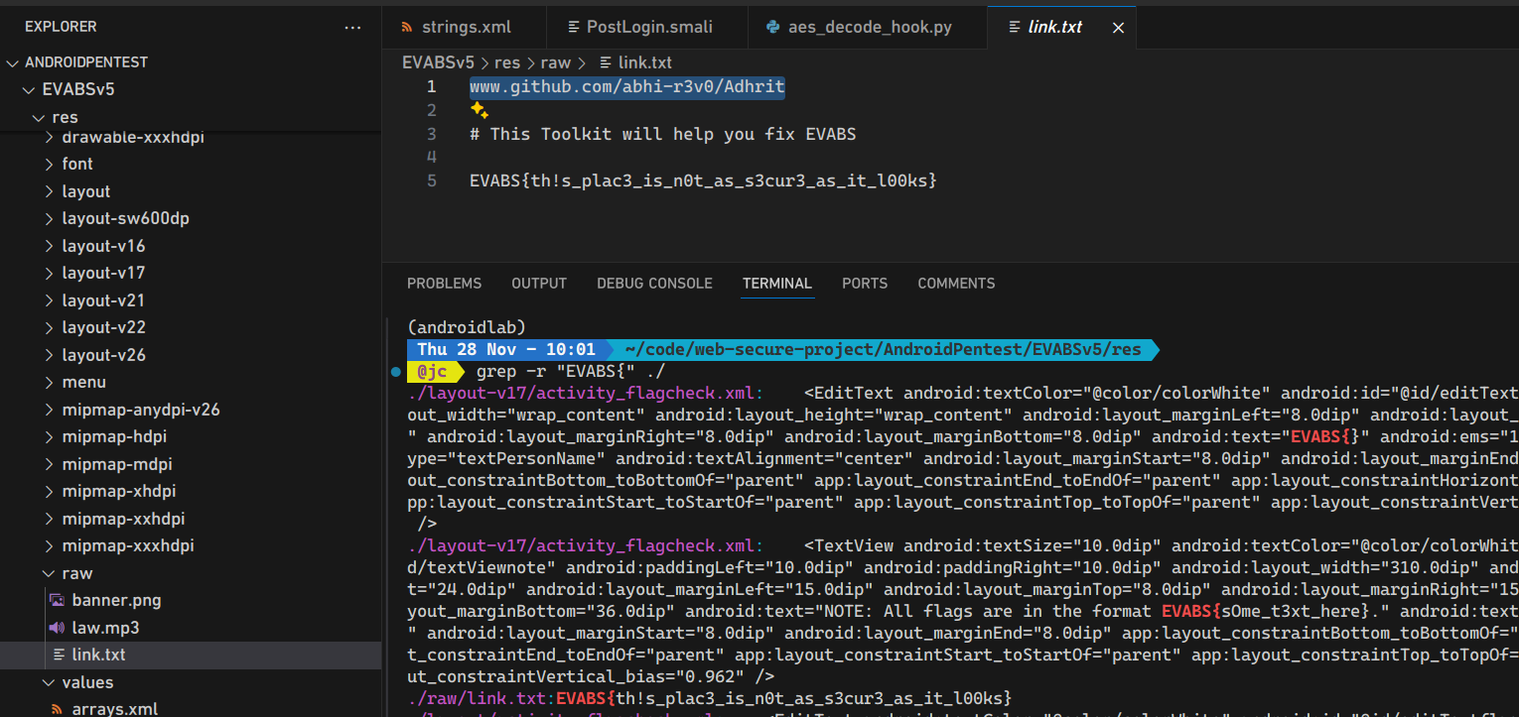
Task: Open the DEBUG CONSOLE panel tab
Action: click(654, 284)
